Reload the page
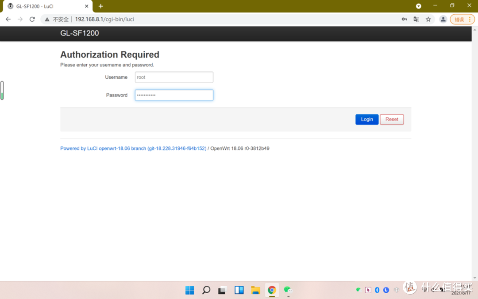Screen dimensions: 478x299 point(32,19)
